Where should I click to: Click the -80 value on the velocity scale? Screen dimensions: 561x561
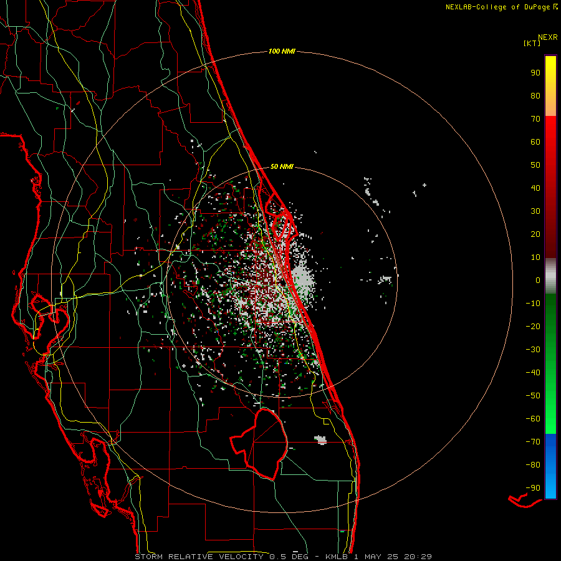pyautogui.click(x=533, y=465)
